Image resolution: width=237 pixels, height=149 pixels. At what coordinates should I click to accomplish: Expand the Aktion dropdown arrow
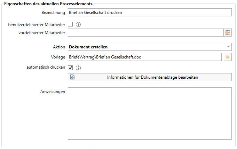pyautogui.click(x=228, y=47)
